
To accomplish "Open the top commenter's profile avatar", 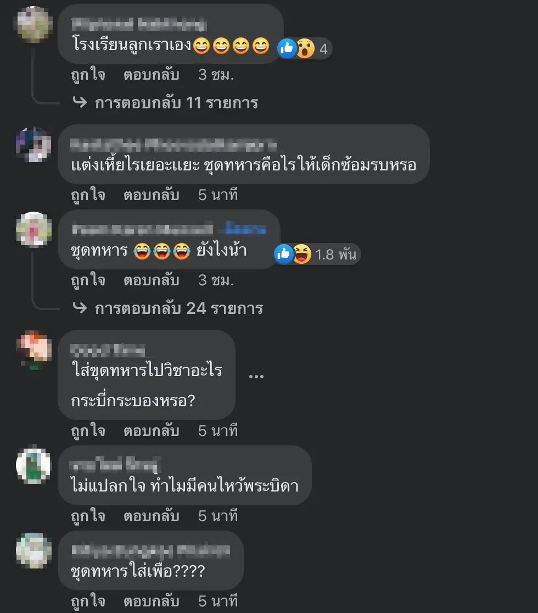I will [33, 24].
